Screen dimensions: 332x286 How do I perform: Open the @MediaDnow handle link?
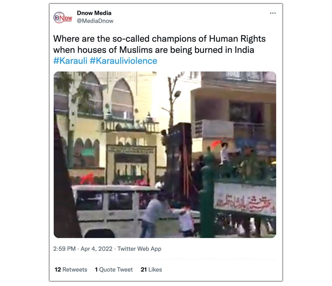[95, 21]
